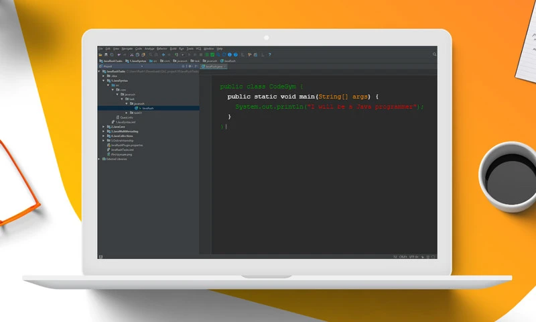Open the Build menu
The height and width of the screenshot is (322, 536).
click(173, 48)
